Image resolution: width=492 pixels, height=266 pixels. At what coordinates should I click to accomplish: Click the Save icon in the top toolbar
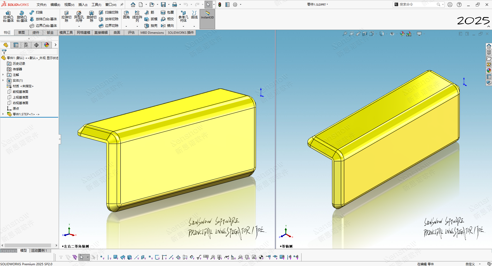point(163,5)
